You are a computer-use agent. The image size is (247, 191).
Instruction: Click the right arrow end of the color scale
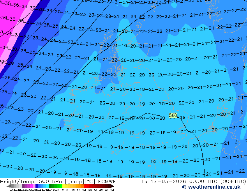click(x=112, y=186)
